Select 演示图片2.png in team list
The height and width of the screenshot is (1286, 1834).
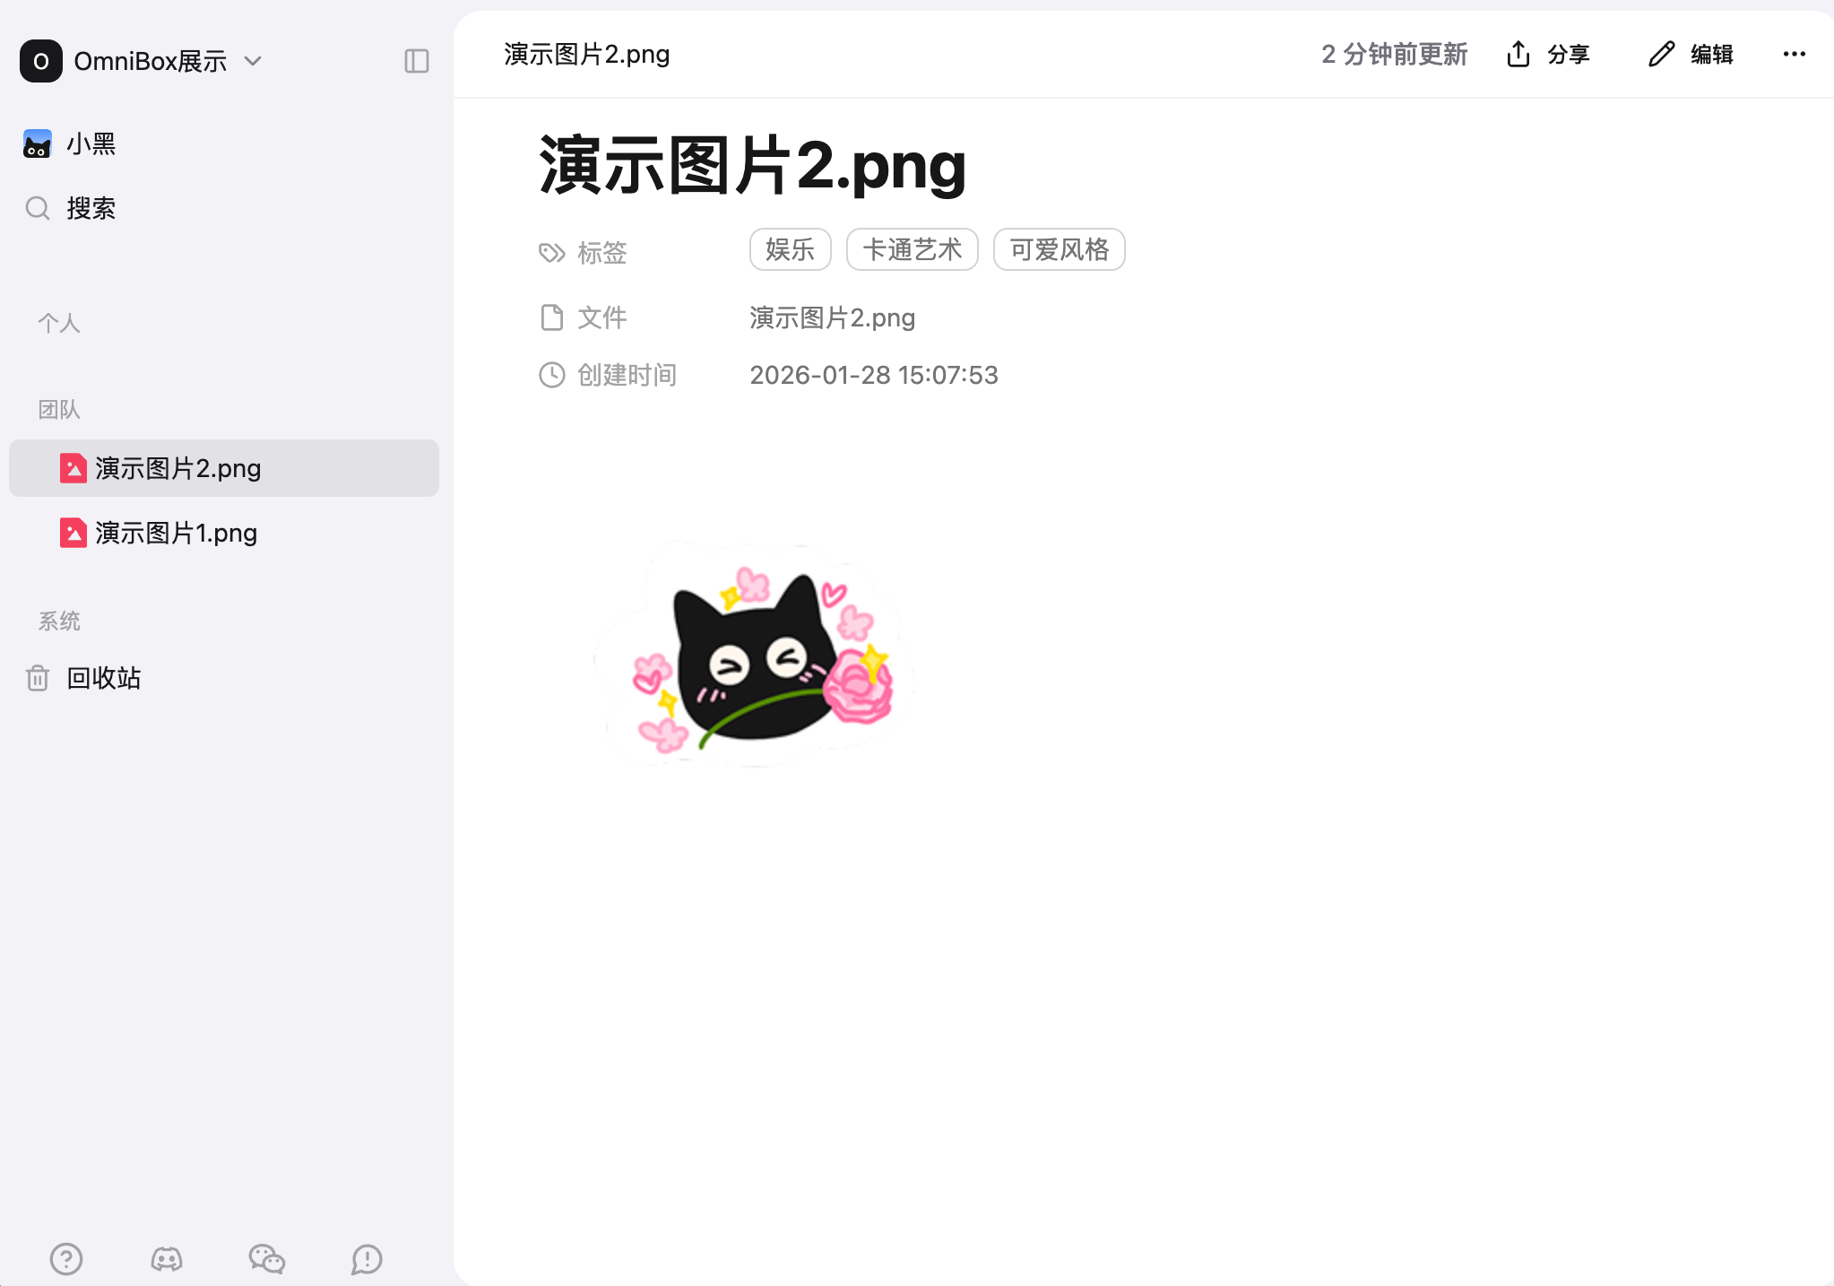pyautogui.click(x=177, y=468)
